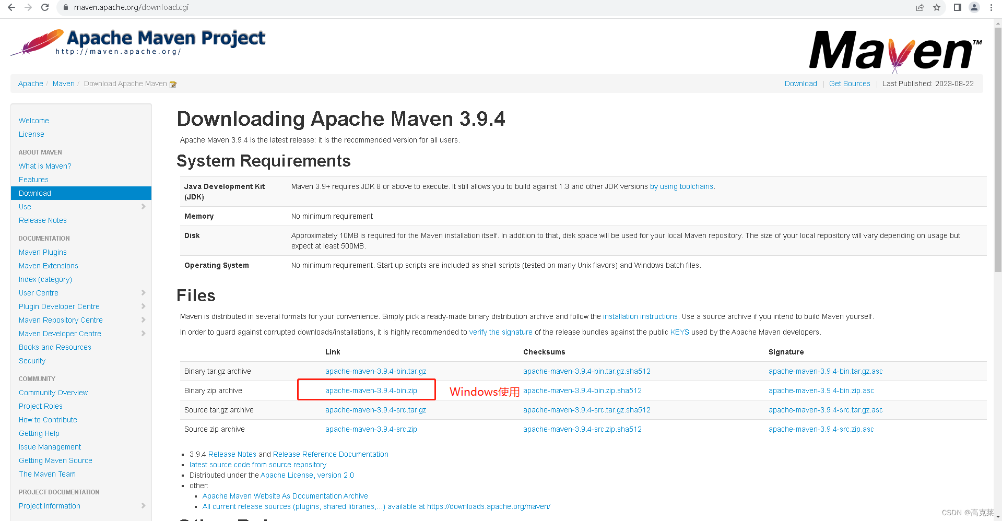Open Release Notes in the sidebar

(x=43, y=220)
